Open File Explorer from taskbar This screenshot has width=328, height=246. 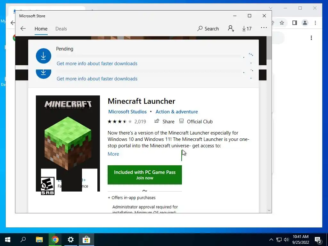click(39, 240)
